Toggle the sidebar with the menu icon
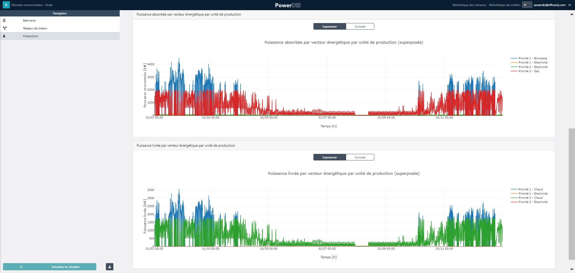Screen dimensions: 575x273 tap(6, 5)
